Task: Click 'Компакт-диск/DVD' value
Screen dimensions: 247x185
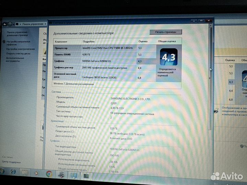Action: (121, 139)
